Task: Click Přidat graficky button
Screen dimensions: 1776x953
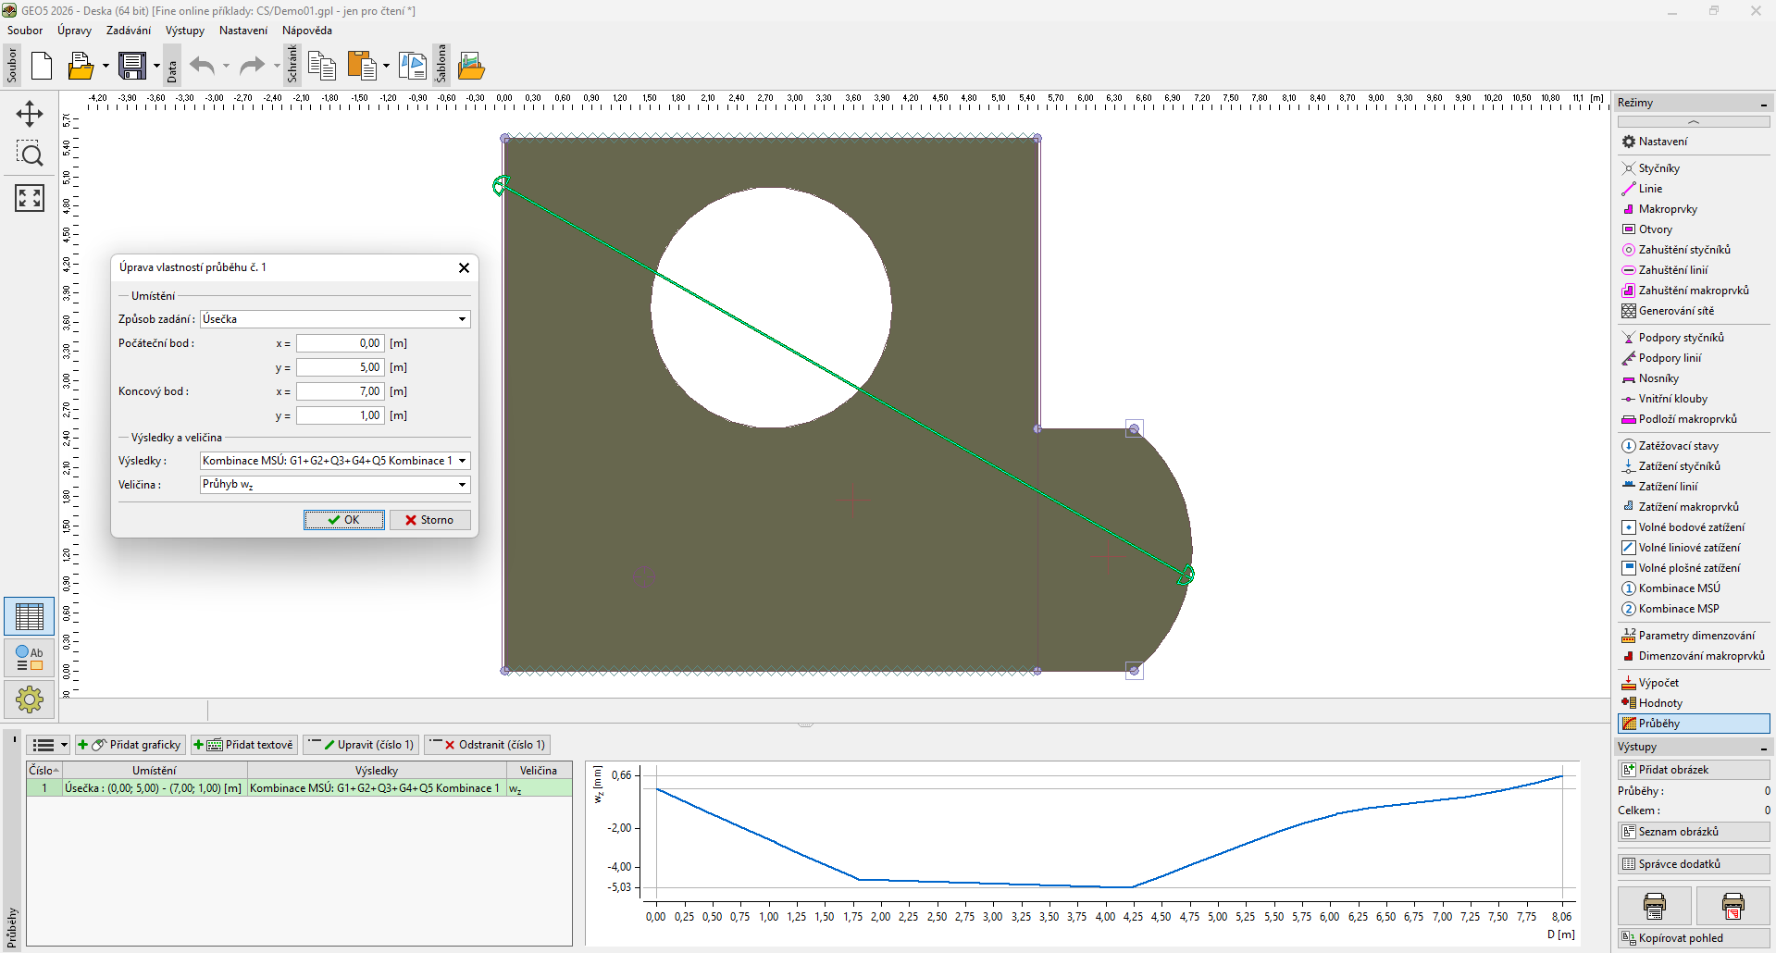Action: pos(130,745)
